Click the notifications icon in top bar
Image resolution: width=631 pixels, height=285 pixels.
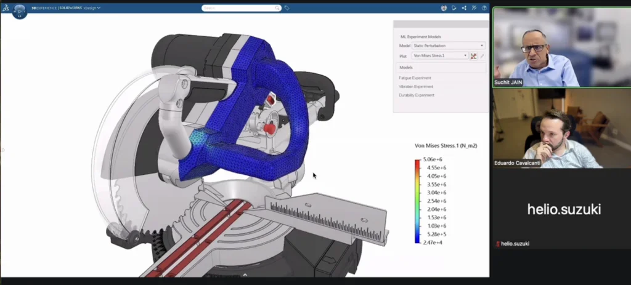454,8
